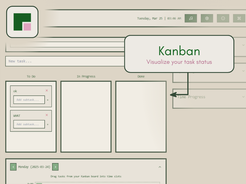Add subtask plus button on 'ok' card

(x=48, y=100)
